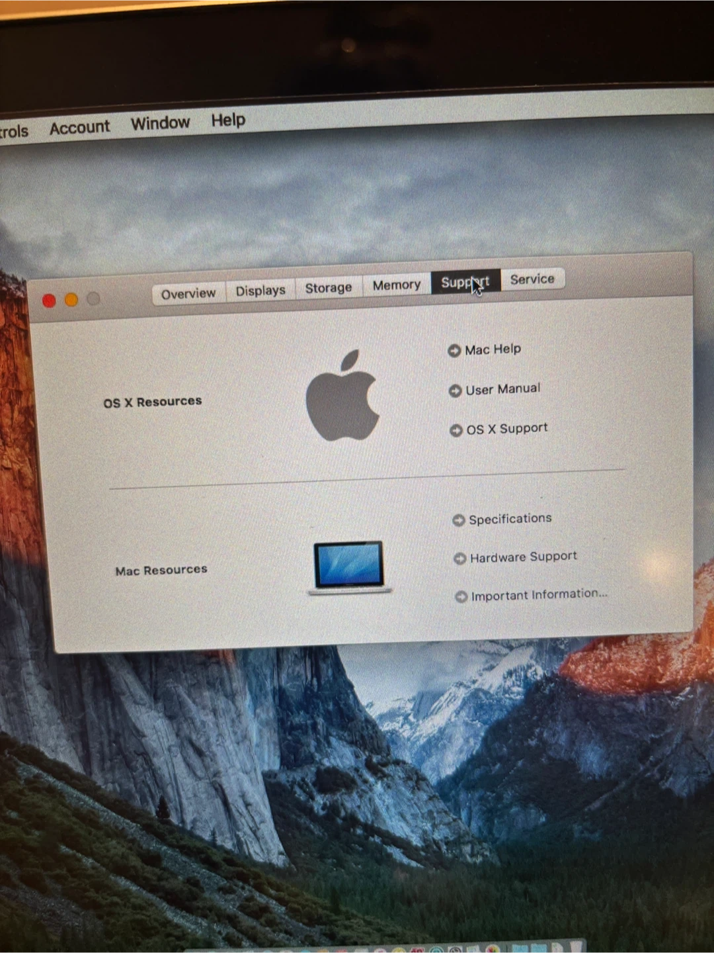Image resolution: width=714 pixels, height=953 pixels.
Task: Open the Window menu
Action: point(160,123)
